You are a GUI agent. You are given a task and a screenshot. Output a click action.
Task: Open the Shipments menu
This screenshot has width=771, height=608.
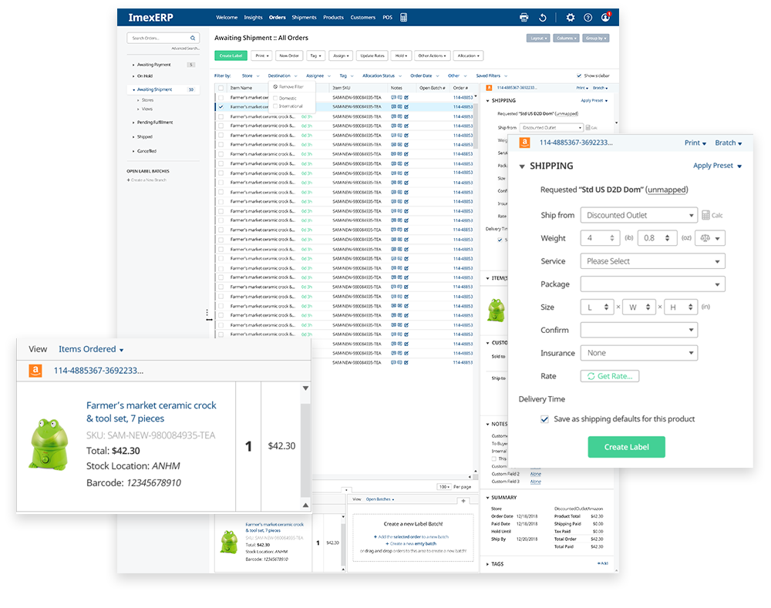tap(304, 17)
